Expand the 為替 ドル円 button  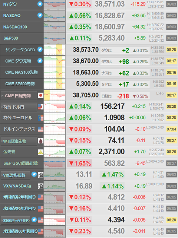click(19, 107)
